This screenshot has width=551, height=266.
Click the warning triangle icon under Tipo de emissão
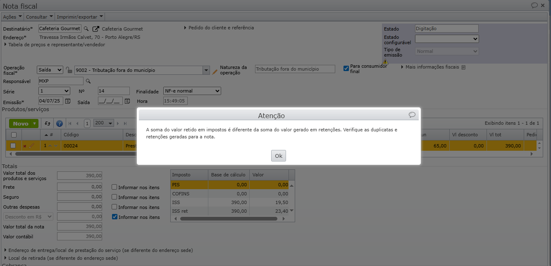(385, 62)
